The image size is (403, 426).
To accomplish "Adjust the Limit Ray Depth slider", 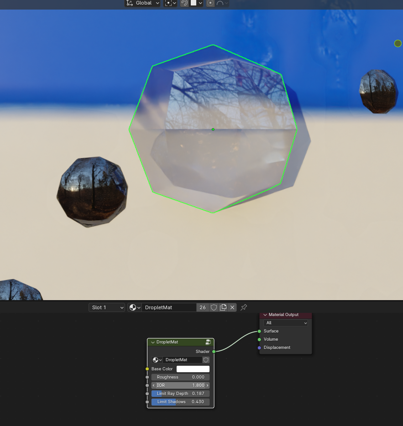I will [181, 394].
